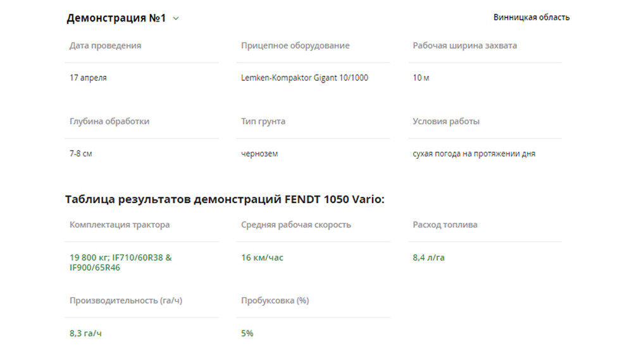Click the Условия работы label

pos(446,121)
